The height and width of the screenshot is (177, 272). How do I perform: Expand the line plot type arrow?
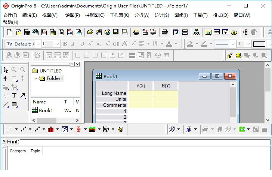[x=16, y=129]
